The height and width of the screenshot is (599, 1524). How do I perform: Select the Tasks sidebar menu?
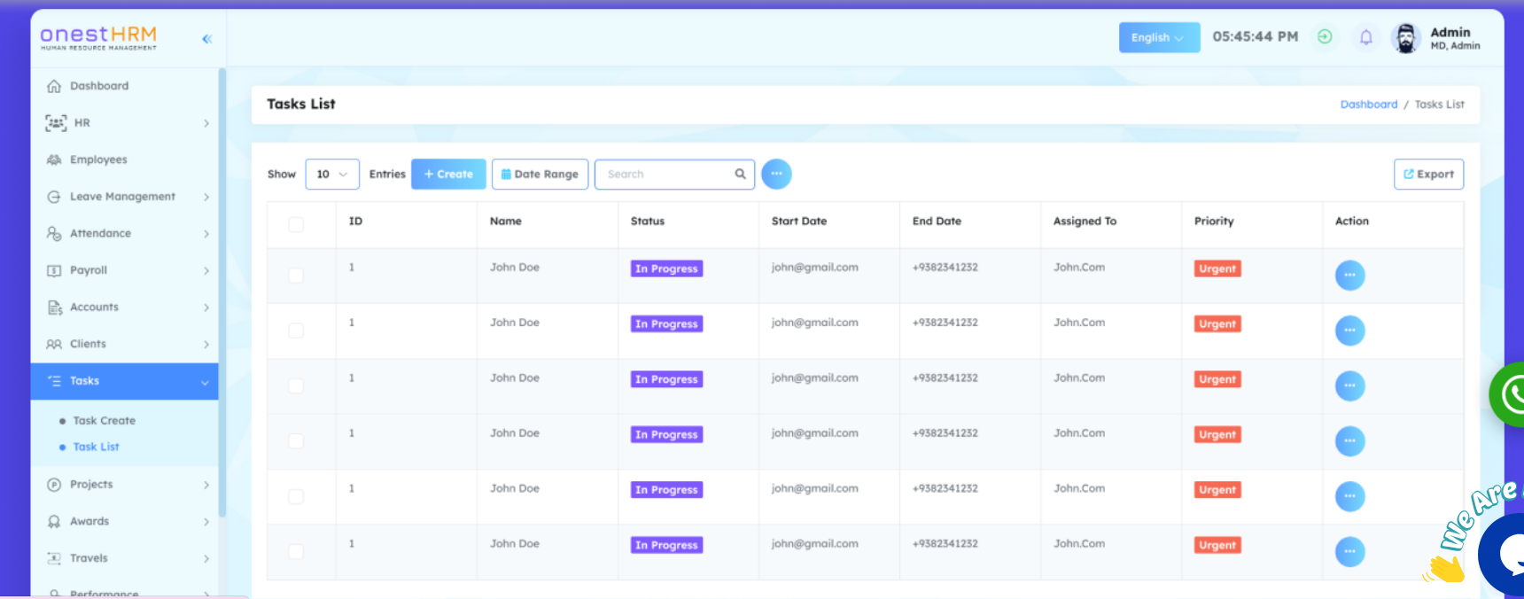click(124, 381)
